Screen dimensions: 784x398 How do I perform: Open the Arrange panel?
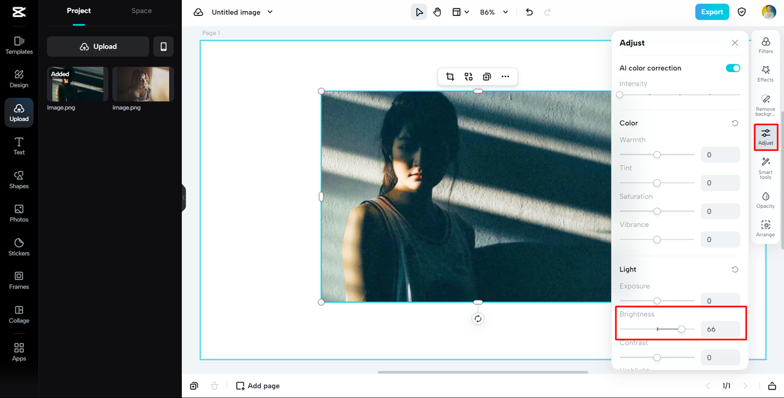tap(766, 227)
